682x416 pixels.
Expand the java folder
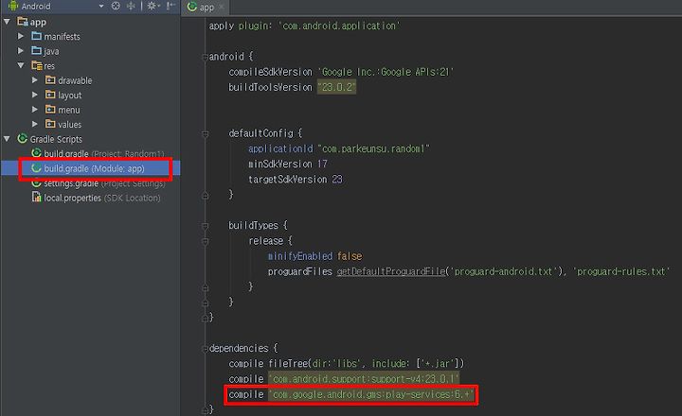click(20, 51)
